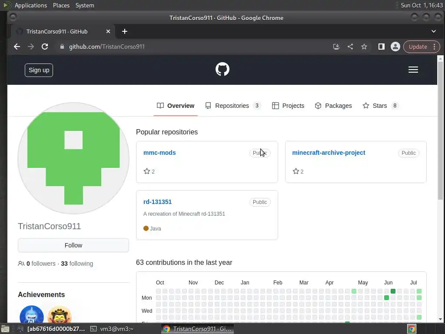Screen dimensions: 445x334
Task: Toggle the Chrome side panel
Action: click(381, 47)
